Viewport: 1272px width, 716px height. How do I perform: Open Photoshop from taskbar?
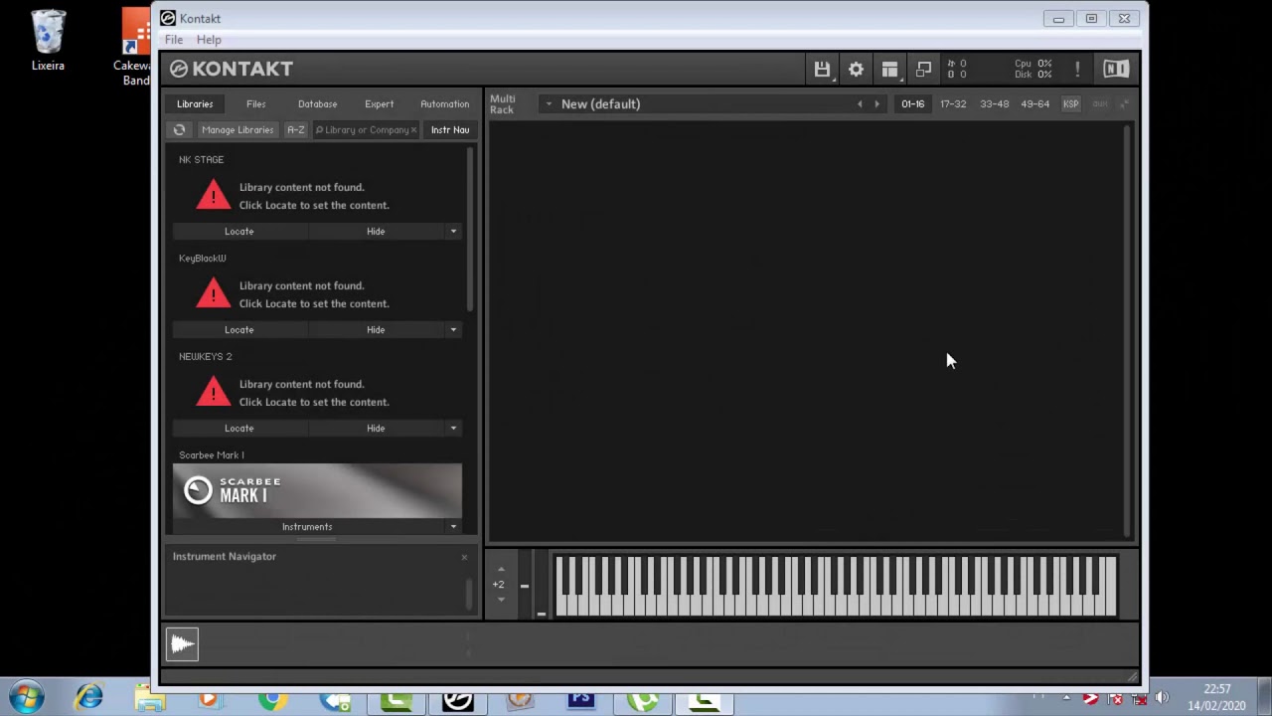coord(581,700)
